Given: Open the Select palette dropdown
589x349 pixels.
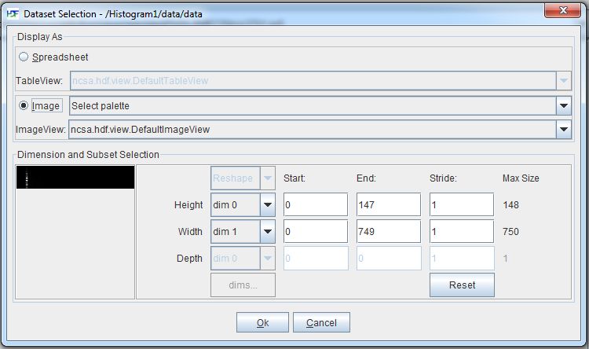Looking at the screenshot, I should click(563, 105).
